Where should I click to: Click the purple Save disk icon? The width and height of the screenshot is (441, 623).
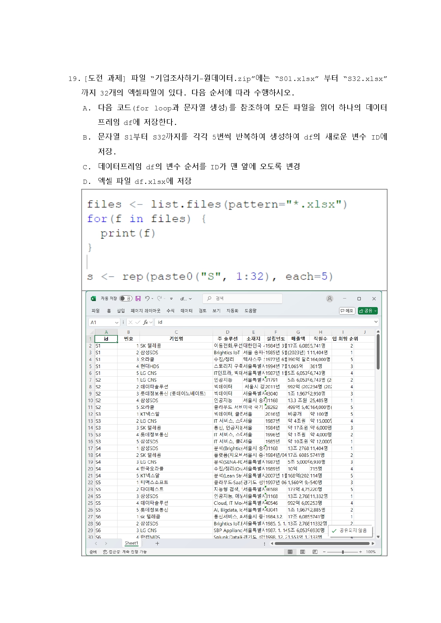(x=138, y=299)
